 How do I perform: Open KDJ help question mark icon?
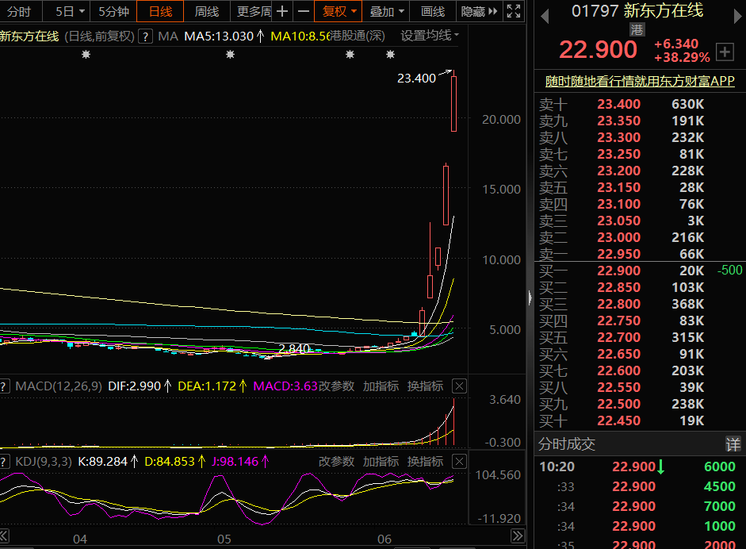[4, 462]
